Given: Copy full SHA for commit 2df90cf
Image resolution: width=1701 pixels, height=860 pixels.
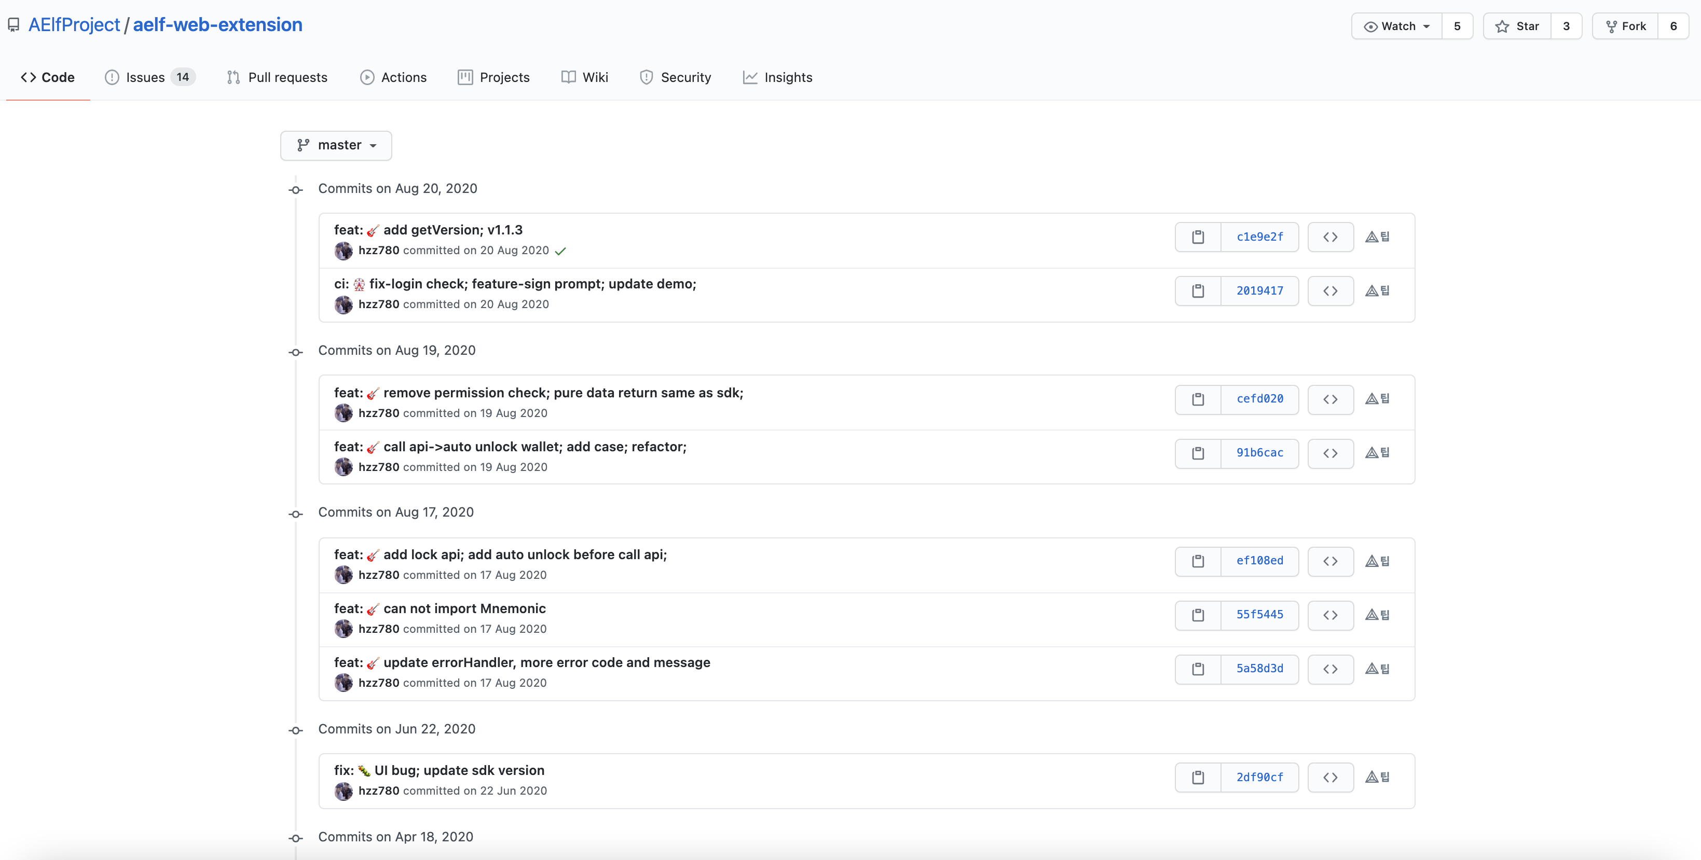Looking at the screenshot, I should click(1198, 778).
